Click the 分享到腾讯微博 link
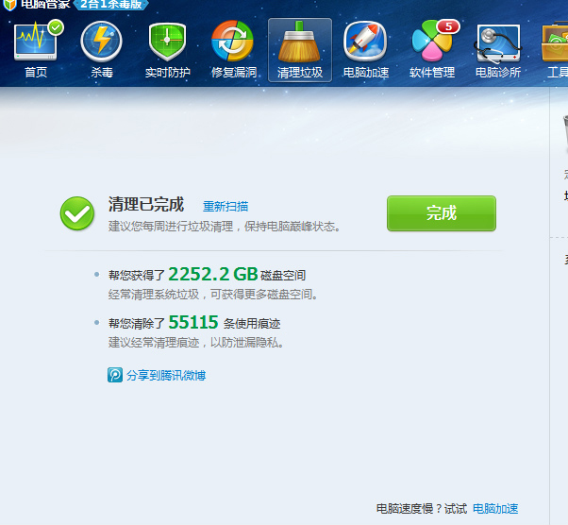This screenshot has width=568, height=525. coord(166,375)
